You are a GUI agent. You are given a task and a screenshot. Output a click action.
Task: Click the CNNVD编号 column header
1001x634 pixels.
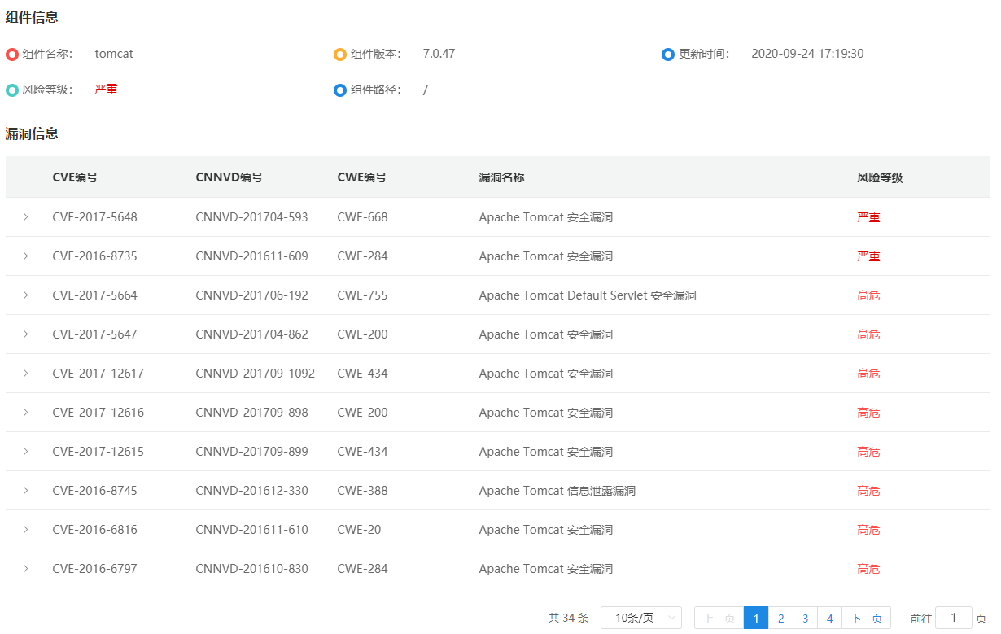[229, 177]
